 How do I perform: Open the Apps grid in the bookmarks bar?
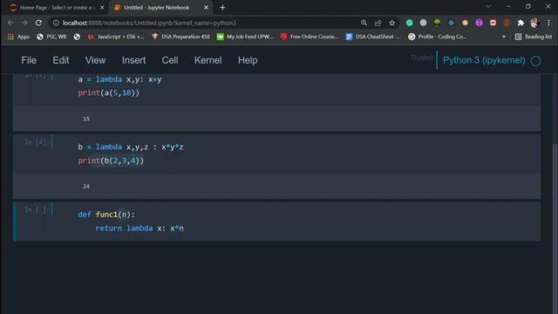click(x=19, y=37)
